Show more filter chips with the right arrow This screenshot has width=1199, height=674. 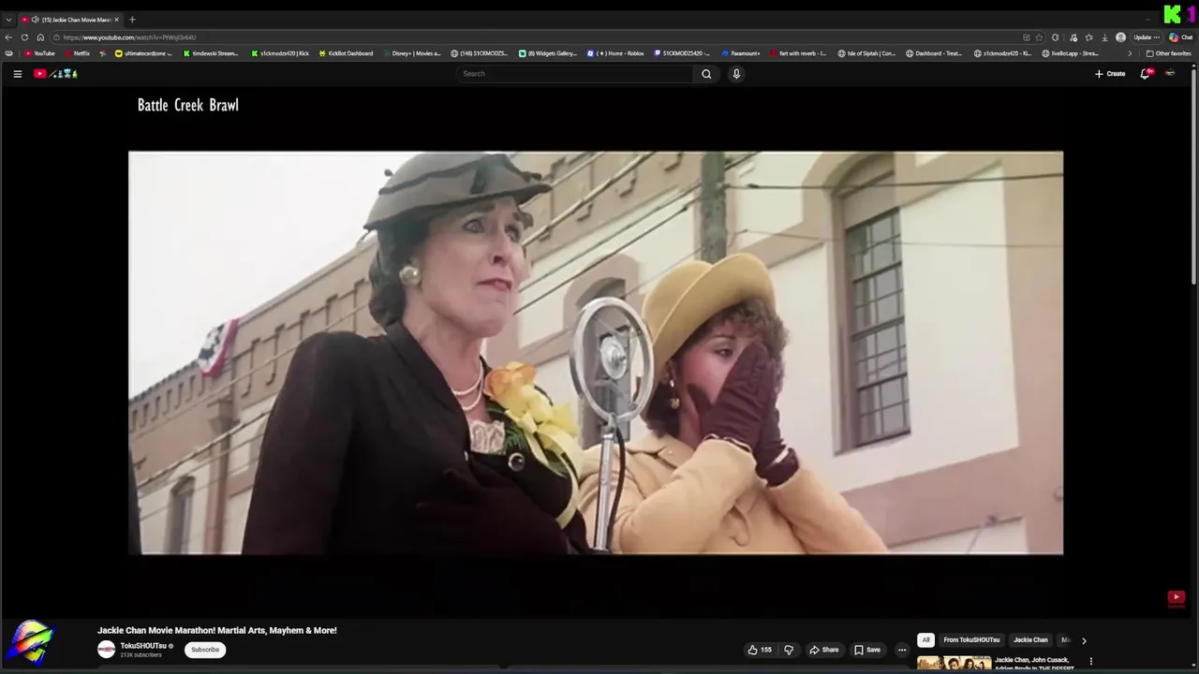pos(1084,640)
